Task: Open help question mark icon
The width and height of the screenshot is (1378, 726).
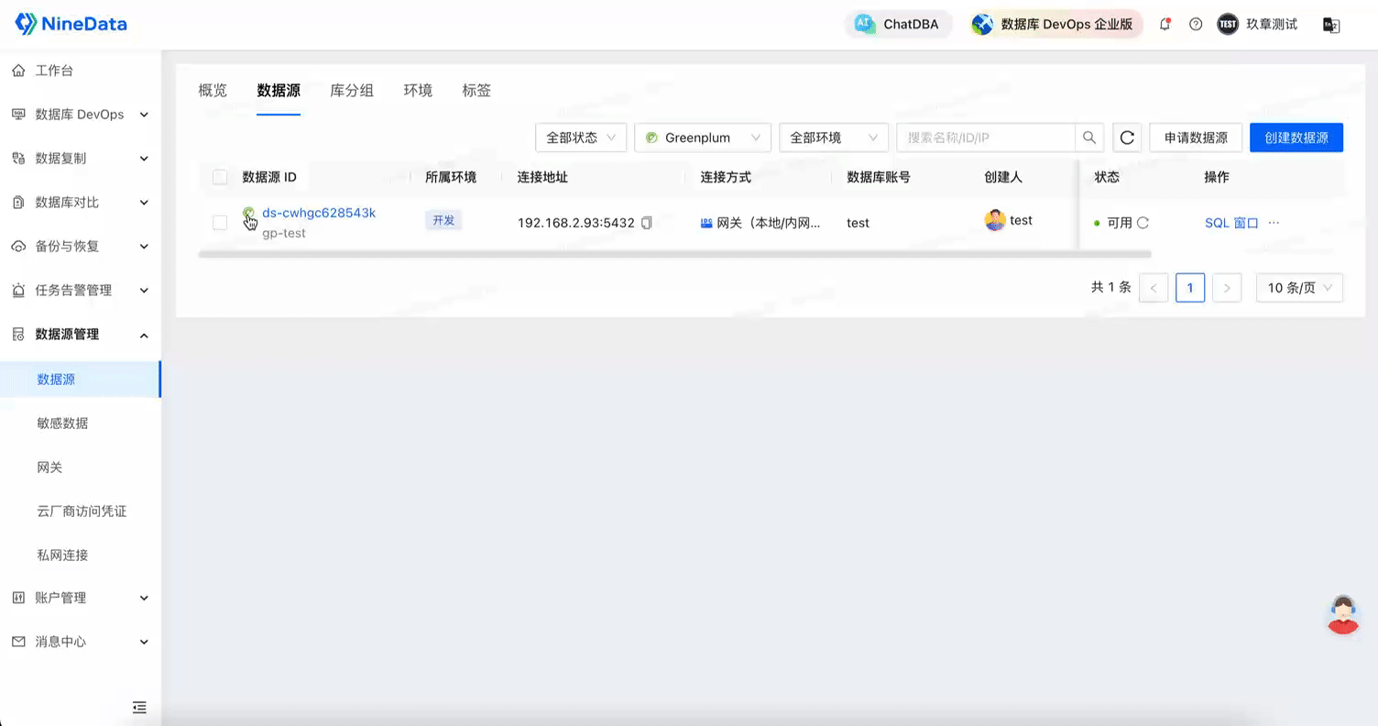Action: click(1196, 25)
